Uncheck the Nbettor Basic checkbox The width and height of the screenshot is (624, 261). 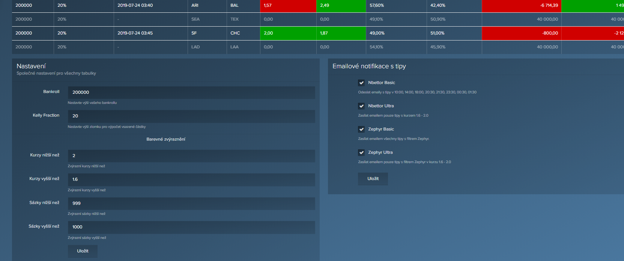pos(361,83)
